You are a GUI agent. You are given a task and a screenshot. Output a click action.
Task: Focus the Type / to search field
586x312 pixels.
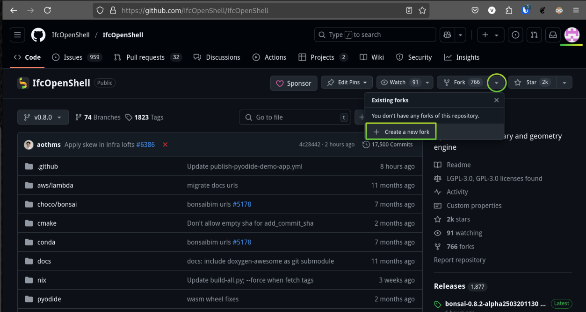point(375,35)
